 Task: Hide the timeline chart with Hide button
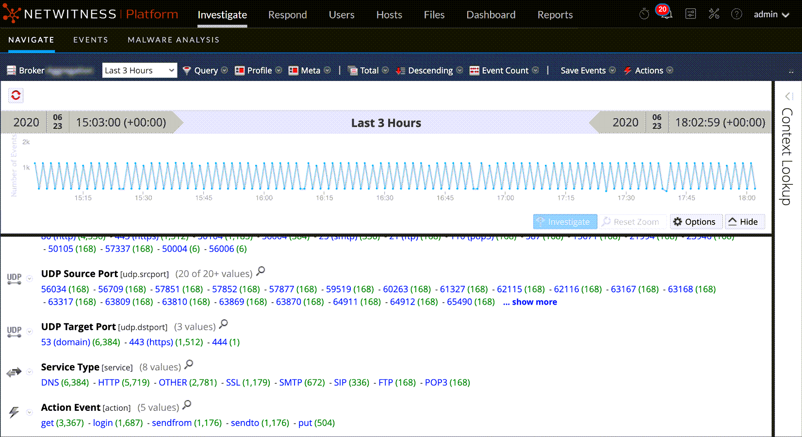tap(744, 222)
